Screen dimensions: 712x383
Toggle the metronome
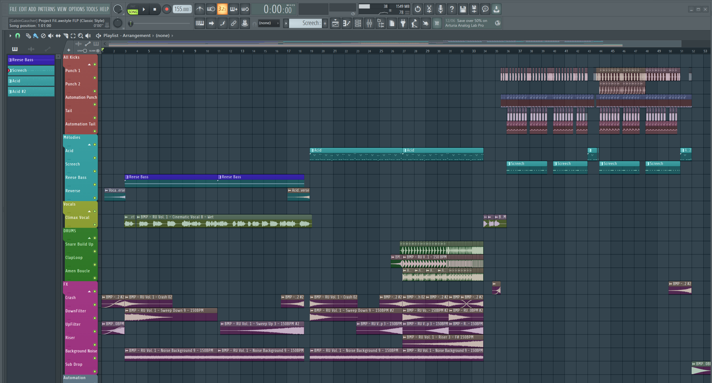[x=200, y=9]
